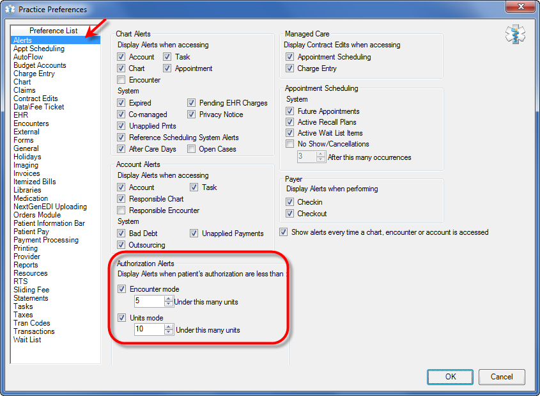Click the occurrences field showing 3
The height and width of the screenshot is (396, 540).
point(307,157)
